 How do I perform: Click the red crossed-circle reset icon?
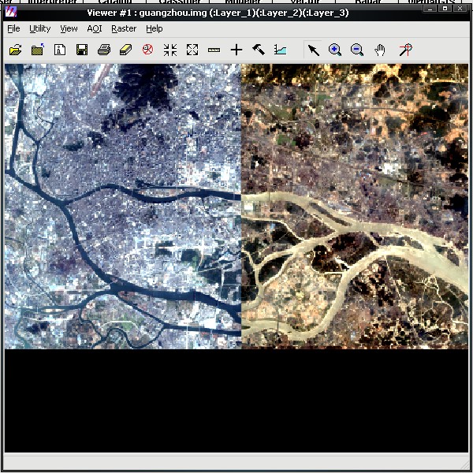(x=148, y=50)
